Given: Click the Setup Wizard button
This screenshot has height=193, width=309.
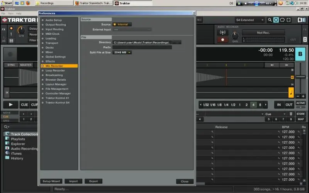Looking at the screenshot, I should tap(52, 181).
